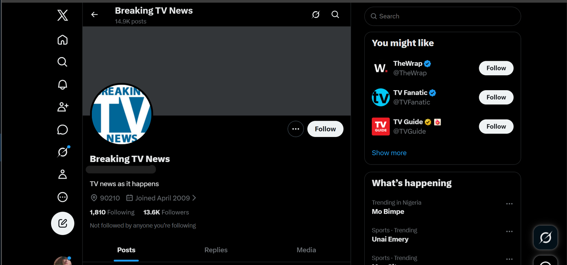The width and height of the screenshot is (567, 265).
Task: Open options for Mo Bimpe trend
Action: click(x=509, y=204)
